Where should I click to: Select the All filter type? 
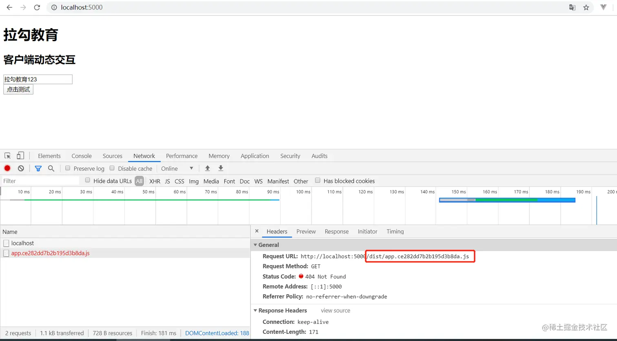[x=139, y=181]
